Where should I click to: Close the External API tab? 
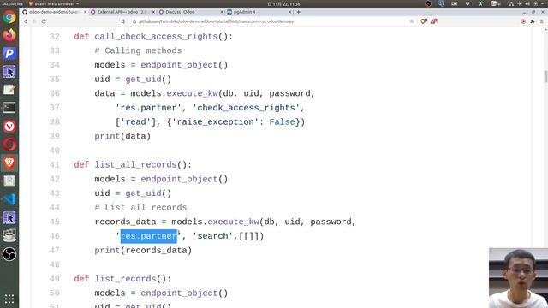[153, 12]
